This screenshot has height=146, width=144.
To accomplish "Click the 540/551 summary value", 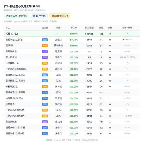I will click(89, 34).
